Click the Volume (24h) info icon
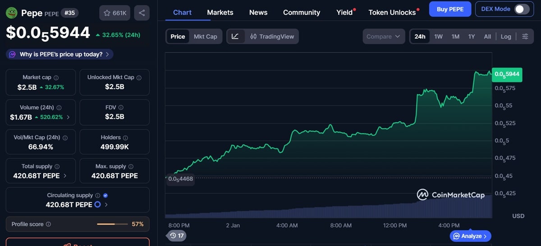This screenshot has height=246, width=541. click(59, 108)
